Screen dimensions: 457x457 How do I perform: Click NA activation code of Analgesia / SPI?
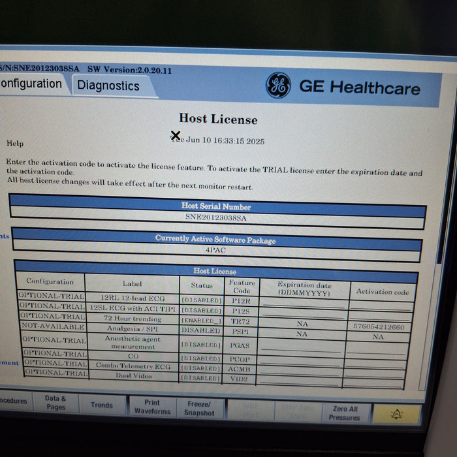[x=378, y=337]
